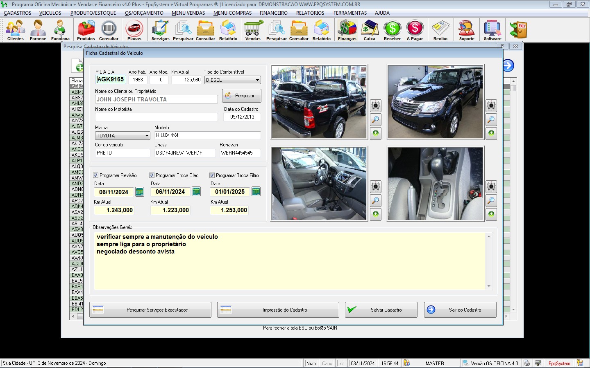590x368 pixels.
Task: Open the Clientes toolbar icon
Action: click(x=15, y=30)
